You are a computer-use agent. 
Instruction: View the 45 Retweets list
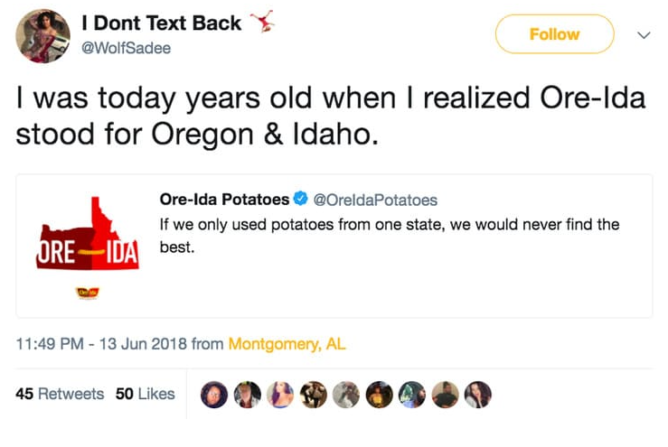(x=61, y=394)
